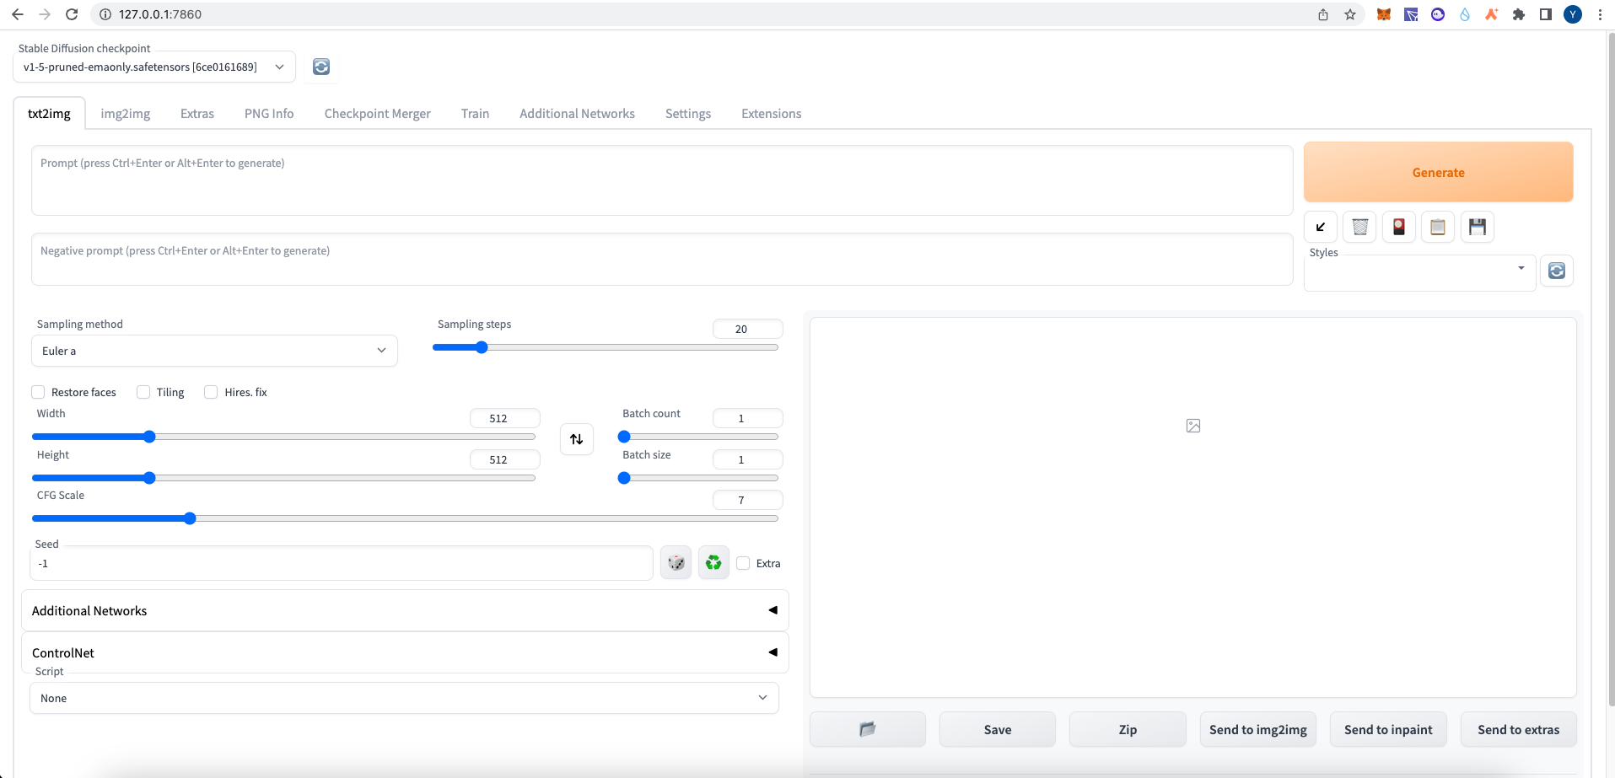
Task: Open the Train tab
Action: point(475,114)
